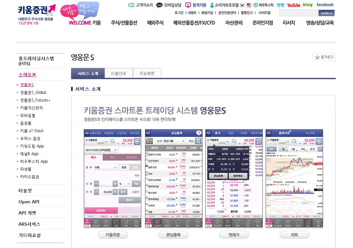Switch to the 서비스 소개 tab
This screenshot has width=353, height=248.
click(x=88, y=73)
